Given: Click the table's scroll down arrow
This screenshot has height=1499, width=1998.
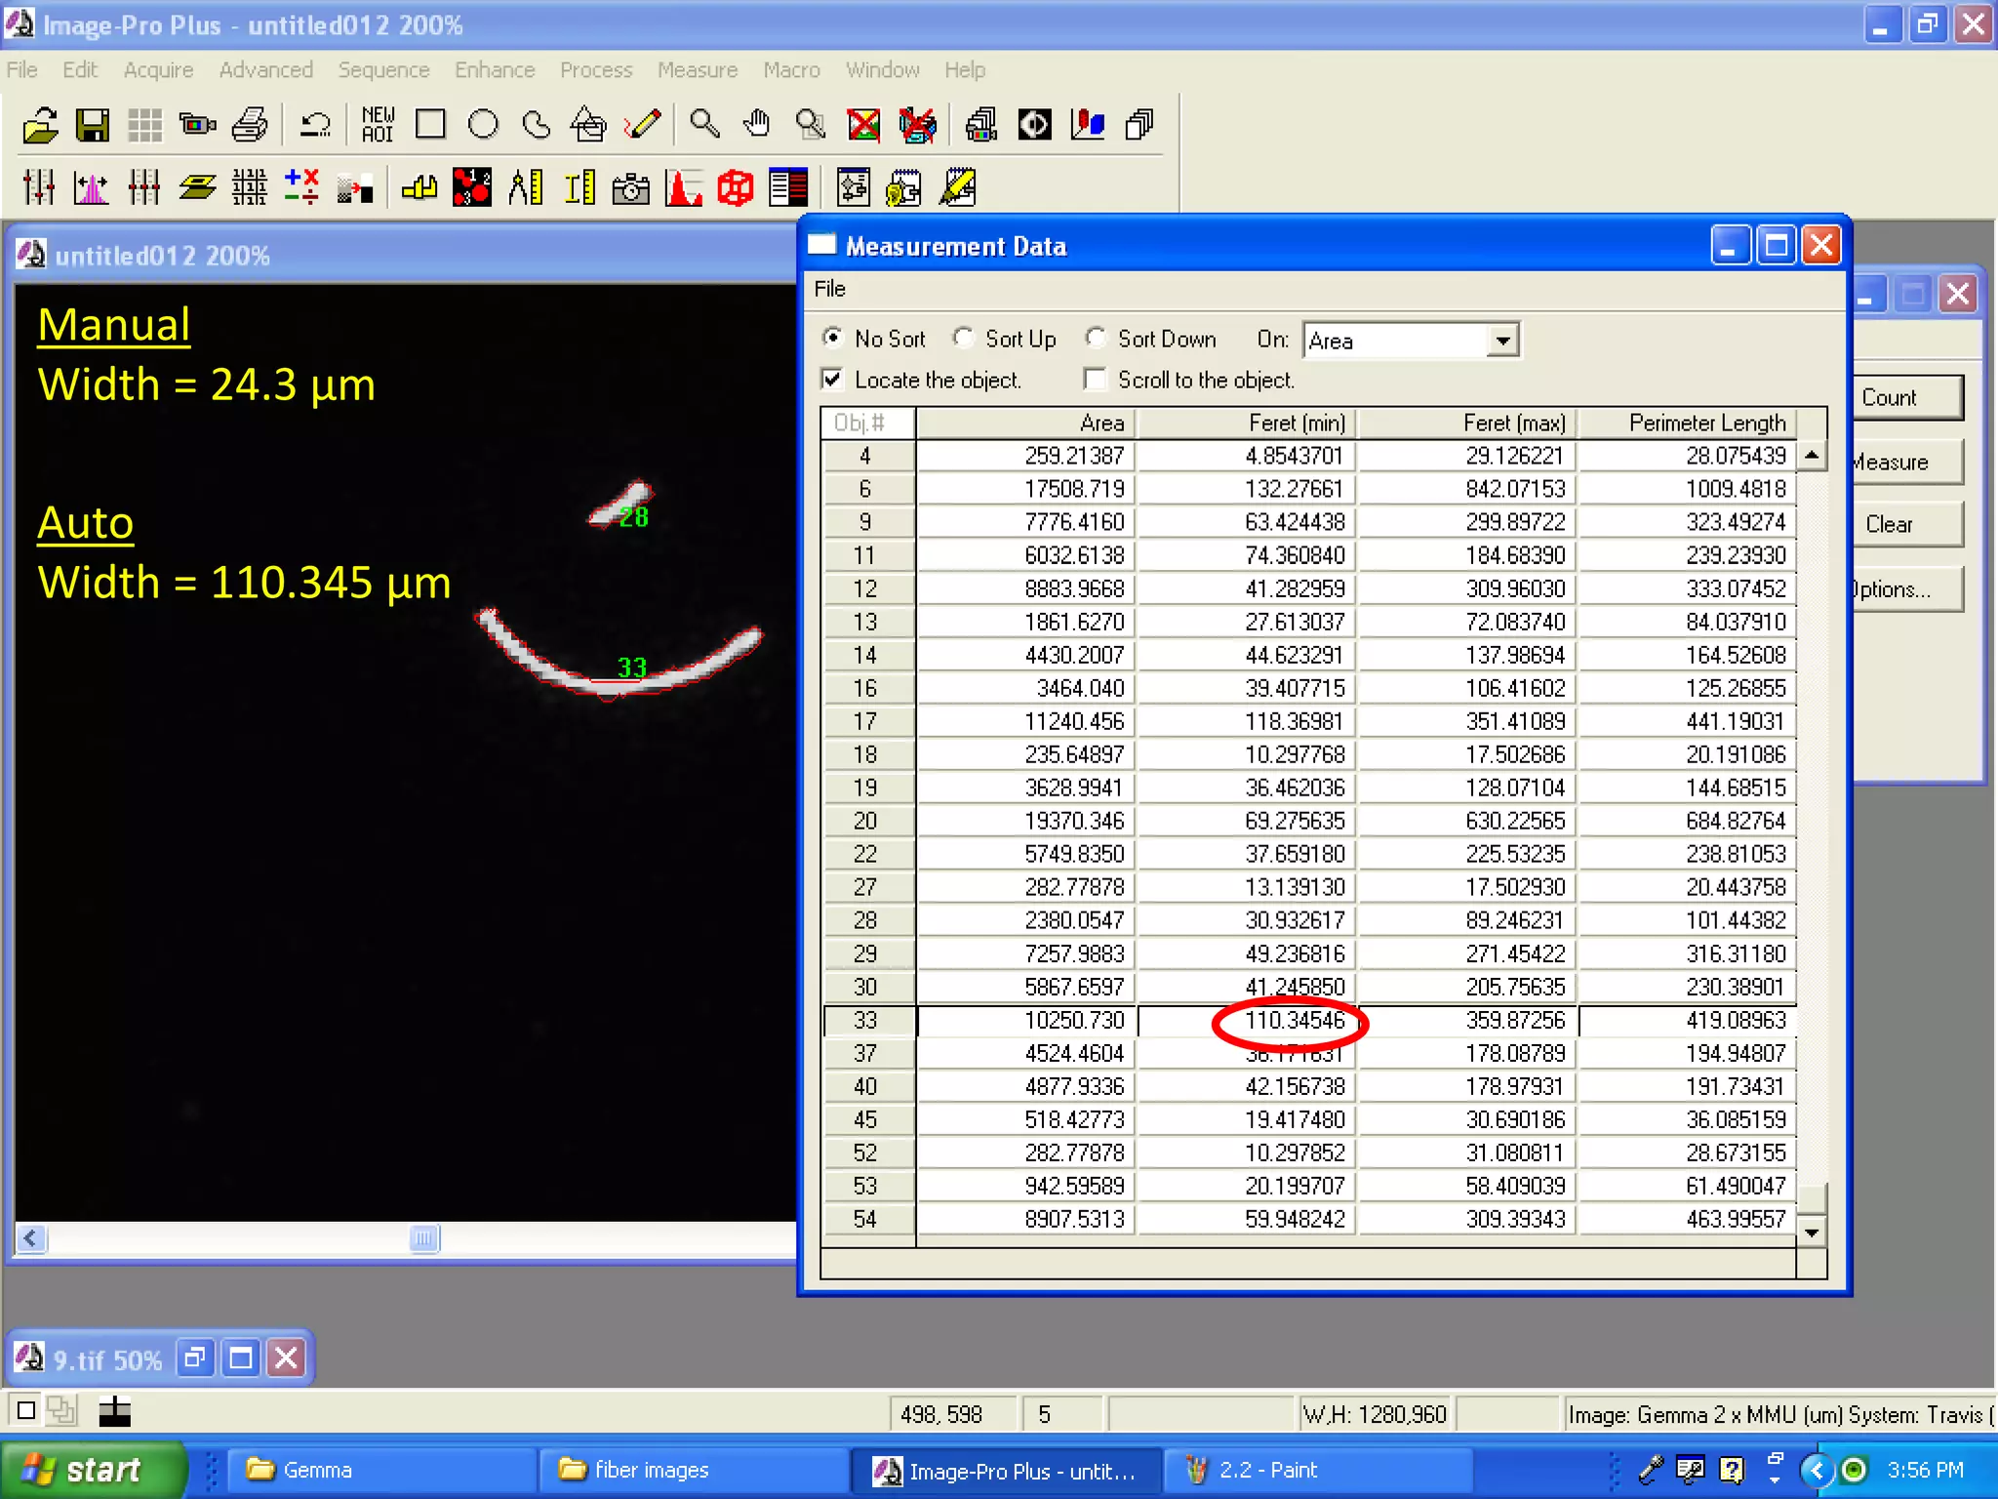Looking at the screenshot, I should click(1812, 1232).
